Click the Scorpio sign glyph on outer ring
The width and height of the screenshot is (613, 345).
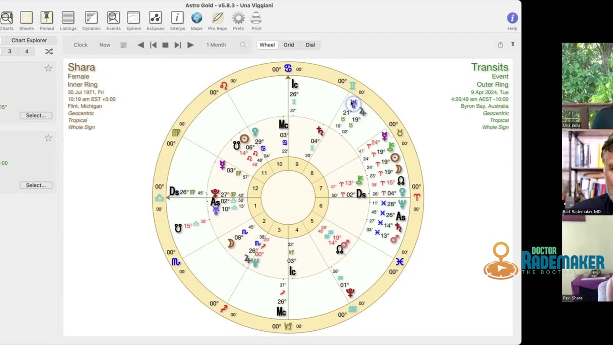click(x=176, y=262)
